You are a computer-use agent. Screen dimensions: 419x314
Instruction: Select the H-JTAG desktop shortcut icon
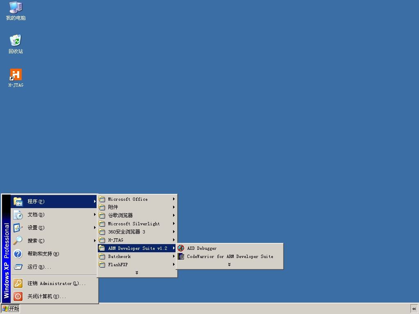(16, 74)
